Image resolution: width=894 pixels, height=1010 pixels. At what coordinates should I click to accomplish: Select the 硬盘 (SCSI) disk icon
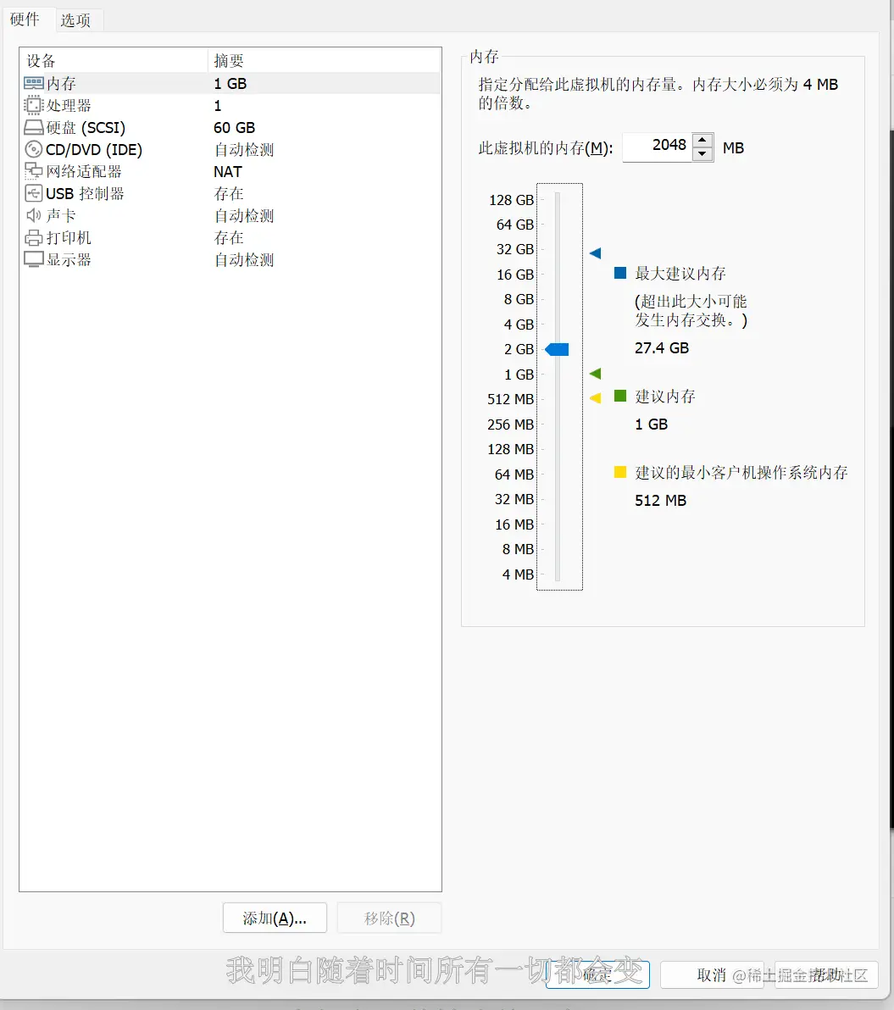pos(34,127)
